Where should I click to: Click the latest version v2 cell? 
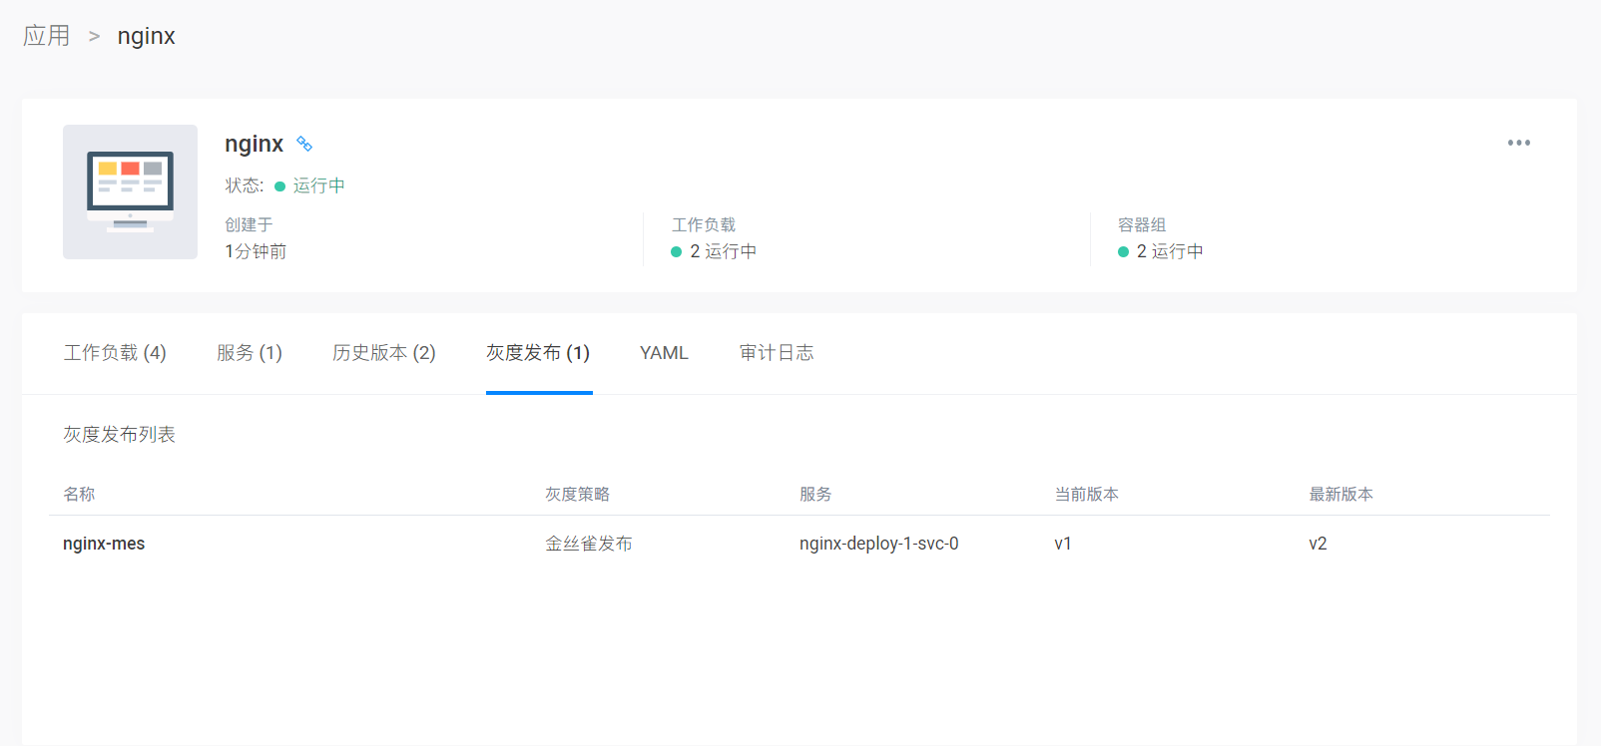click(x=1318, y=544)
